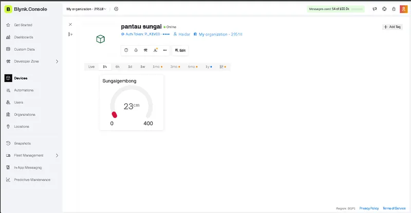Click the gauge minimum value 0
This screenshot has width=411, height=213.
(111, 123)
